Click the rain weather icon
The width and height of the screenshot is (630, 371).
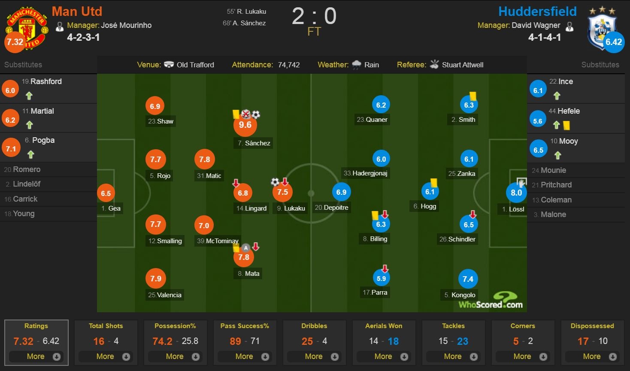pos(356,65)
